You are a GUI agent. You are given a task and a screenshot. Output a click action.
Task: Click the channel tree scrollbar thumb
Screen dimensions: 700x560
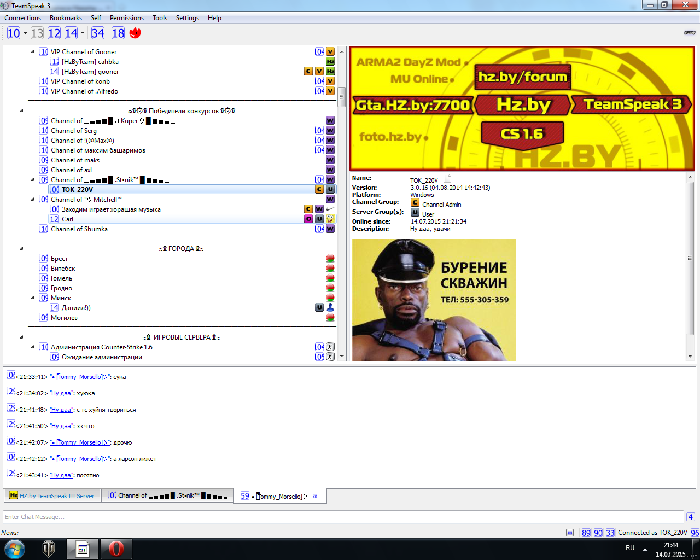pos(341,97)
